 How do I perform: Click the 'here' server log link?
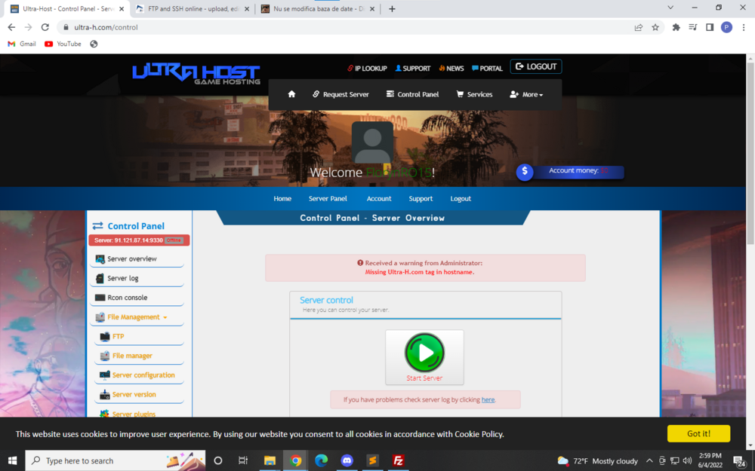point(488,400)
